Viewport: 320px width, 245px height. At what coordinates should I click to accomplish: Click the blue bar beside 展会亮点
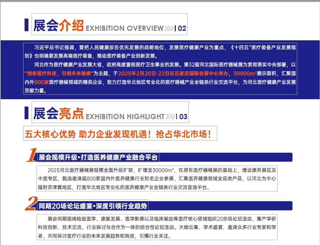tap(26, 113)
